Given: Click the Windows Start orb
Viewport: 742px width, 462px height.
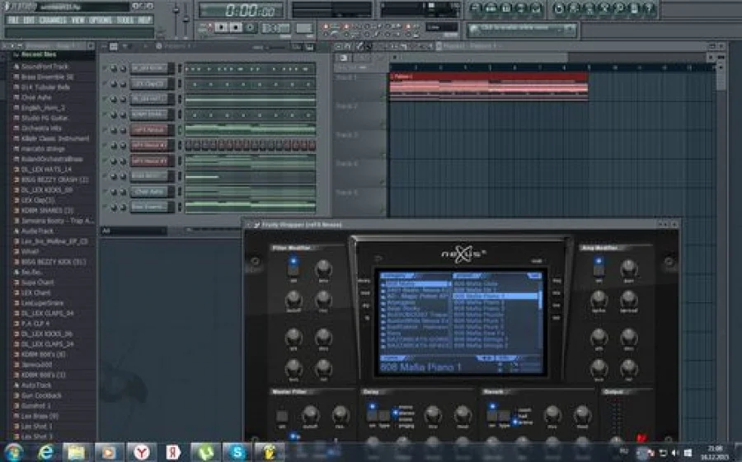Looking at the screenshot, I should coord(13,451).
